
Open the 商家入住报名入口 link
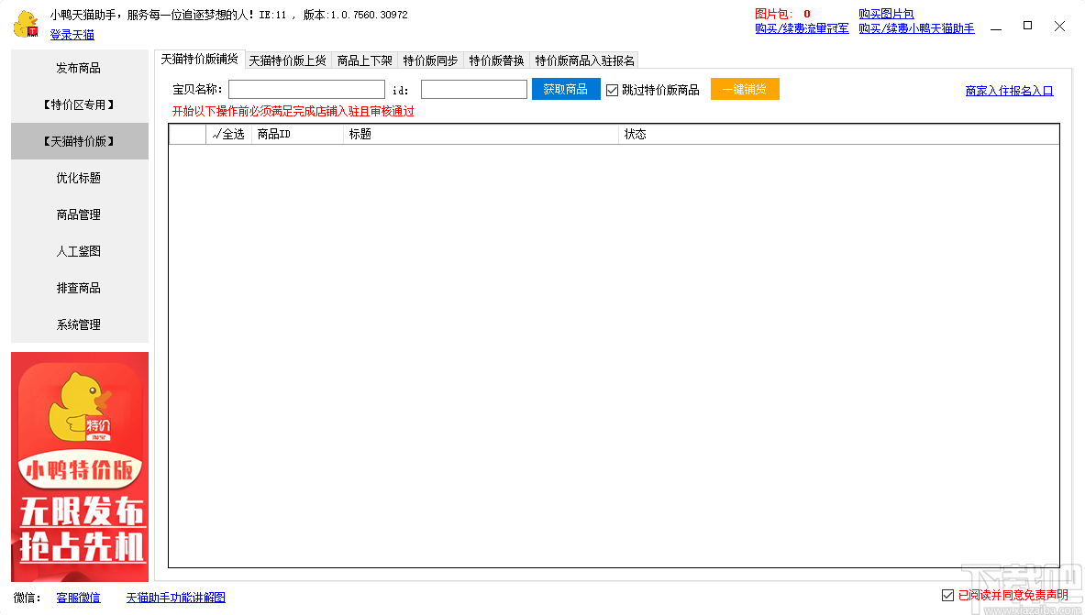[1009, 91]
